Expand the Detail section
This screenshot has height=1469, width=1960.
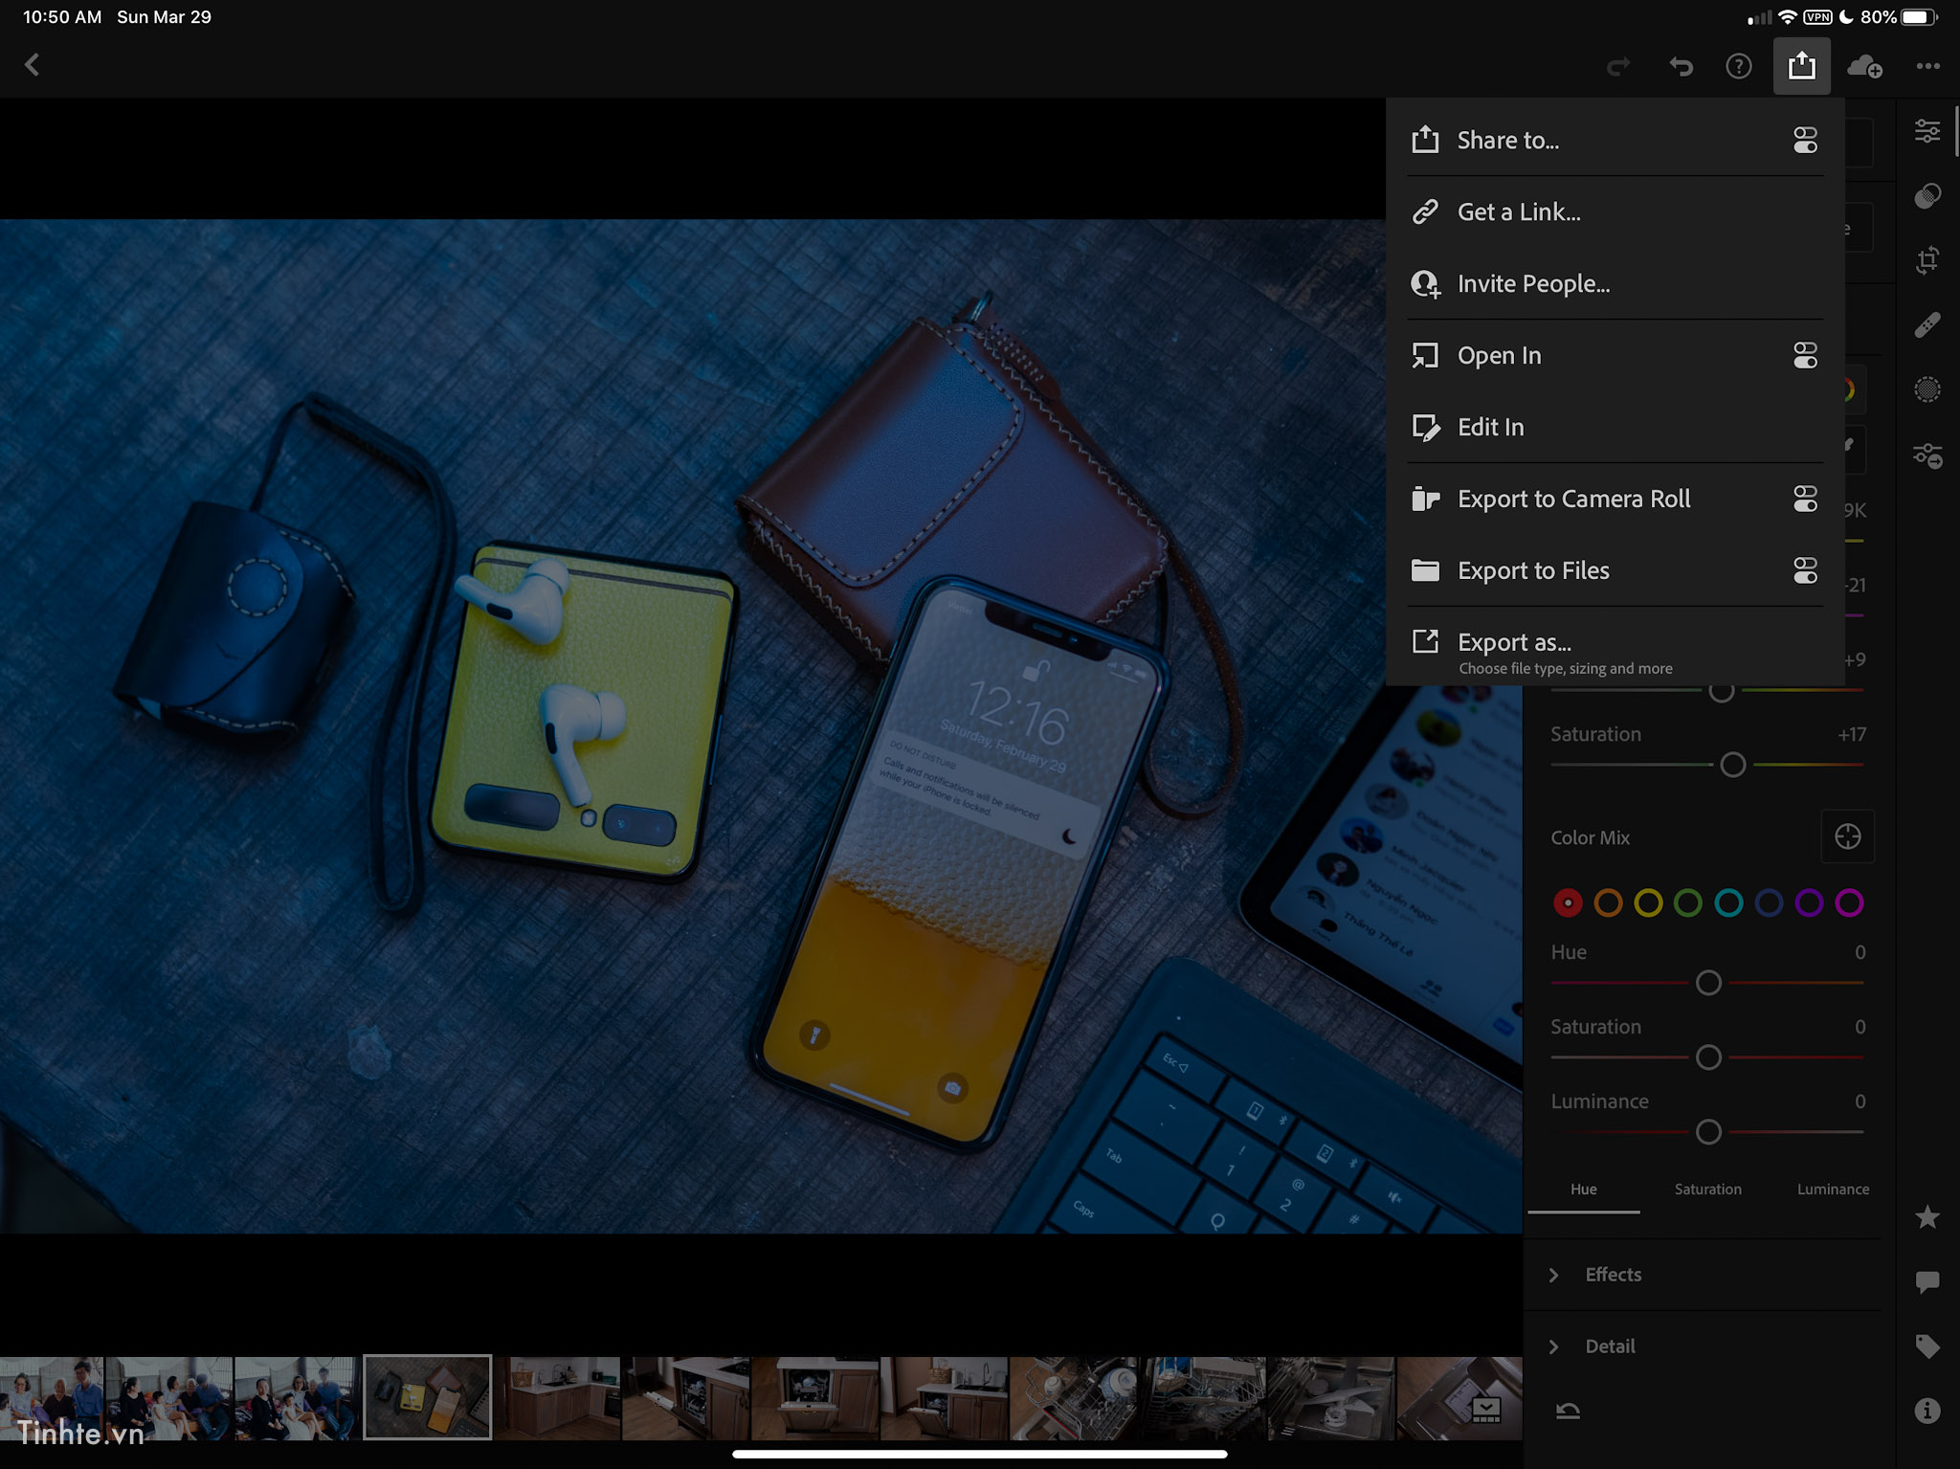click(x=1703, y=1347)
